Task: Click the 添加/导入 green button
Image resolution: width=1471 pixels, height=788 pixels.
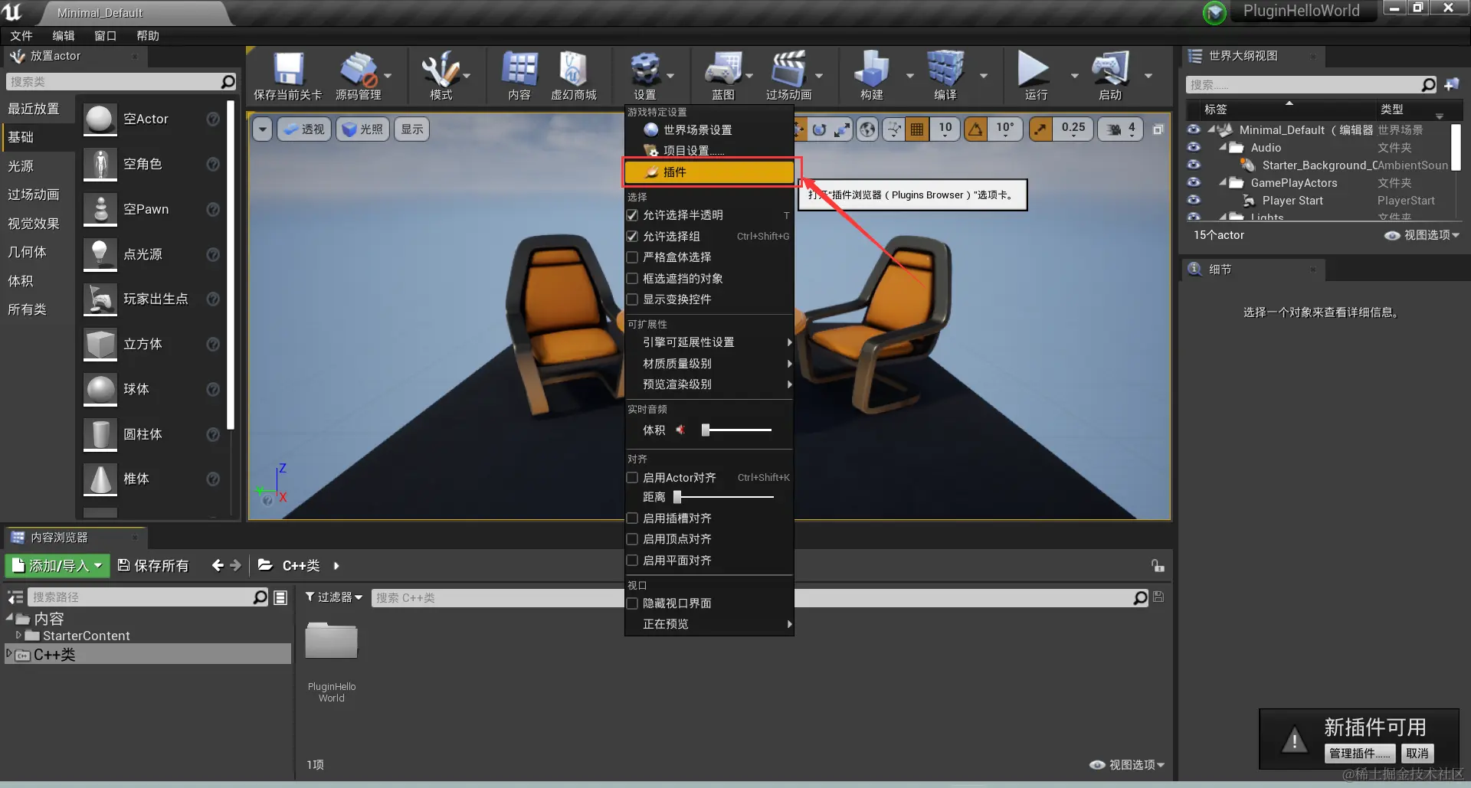Action: 57,566
